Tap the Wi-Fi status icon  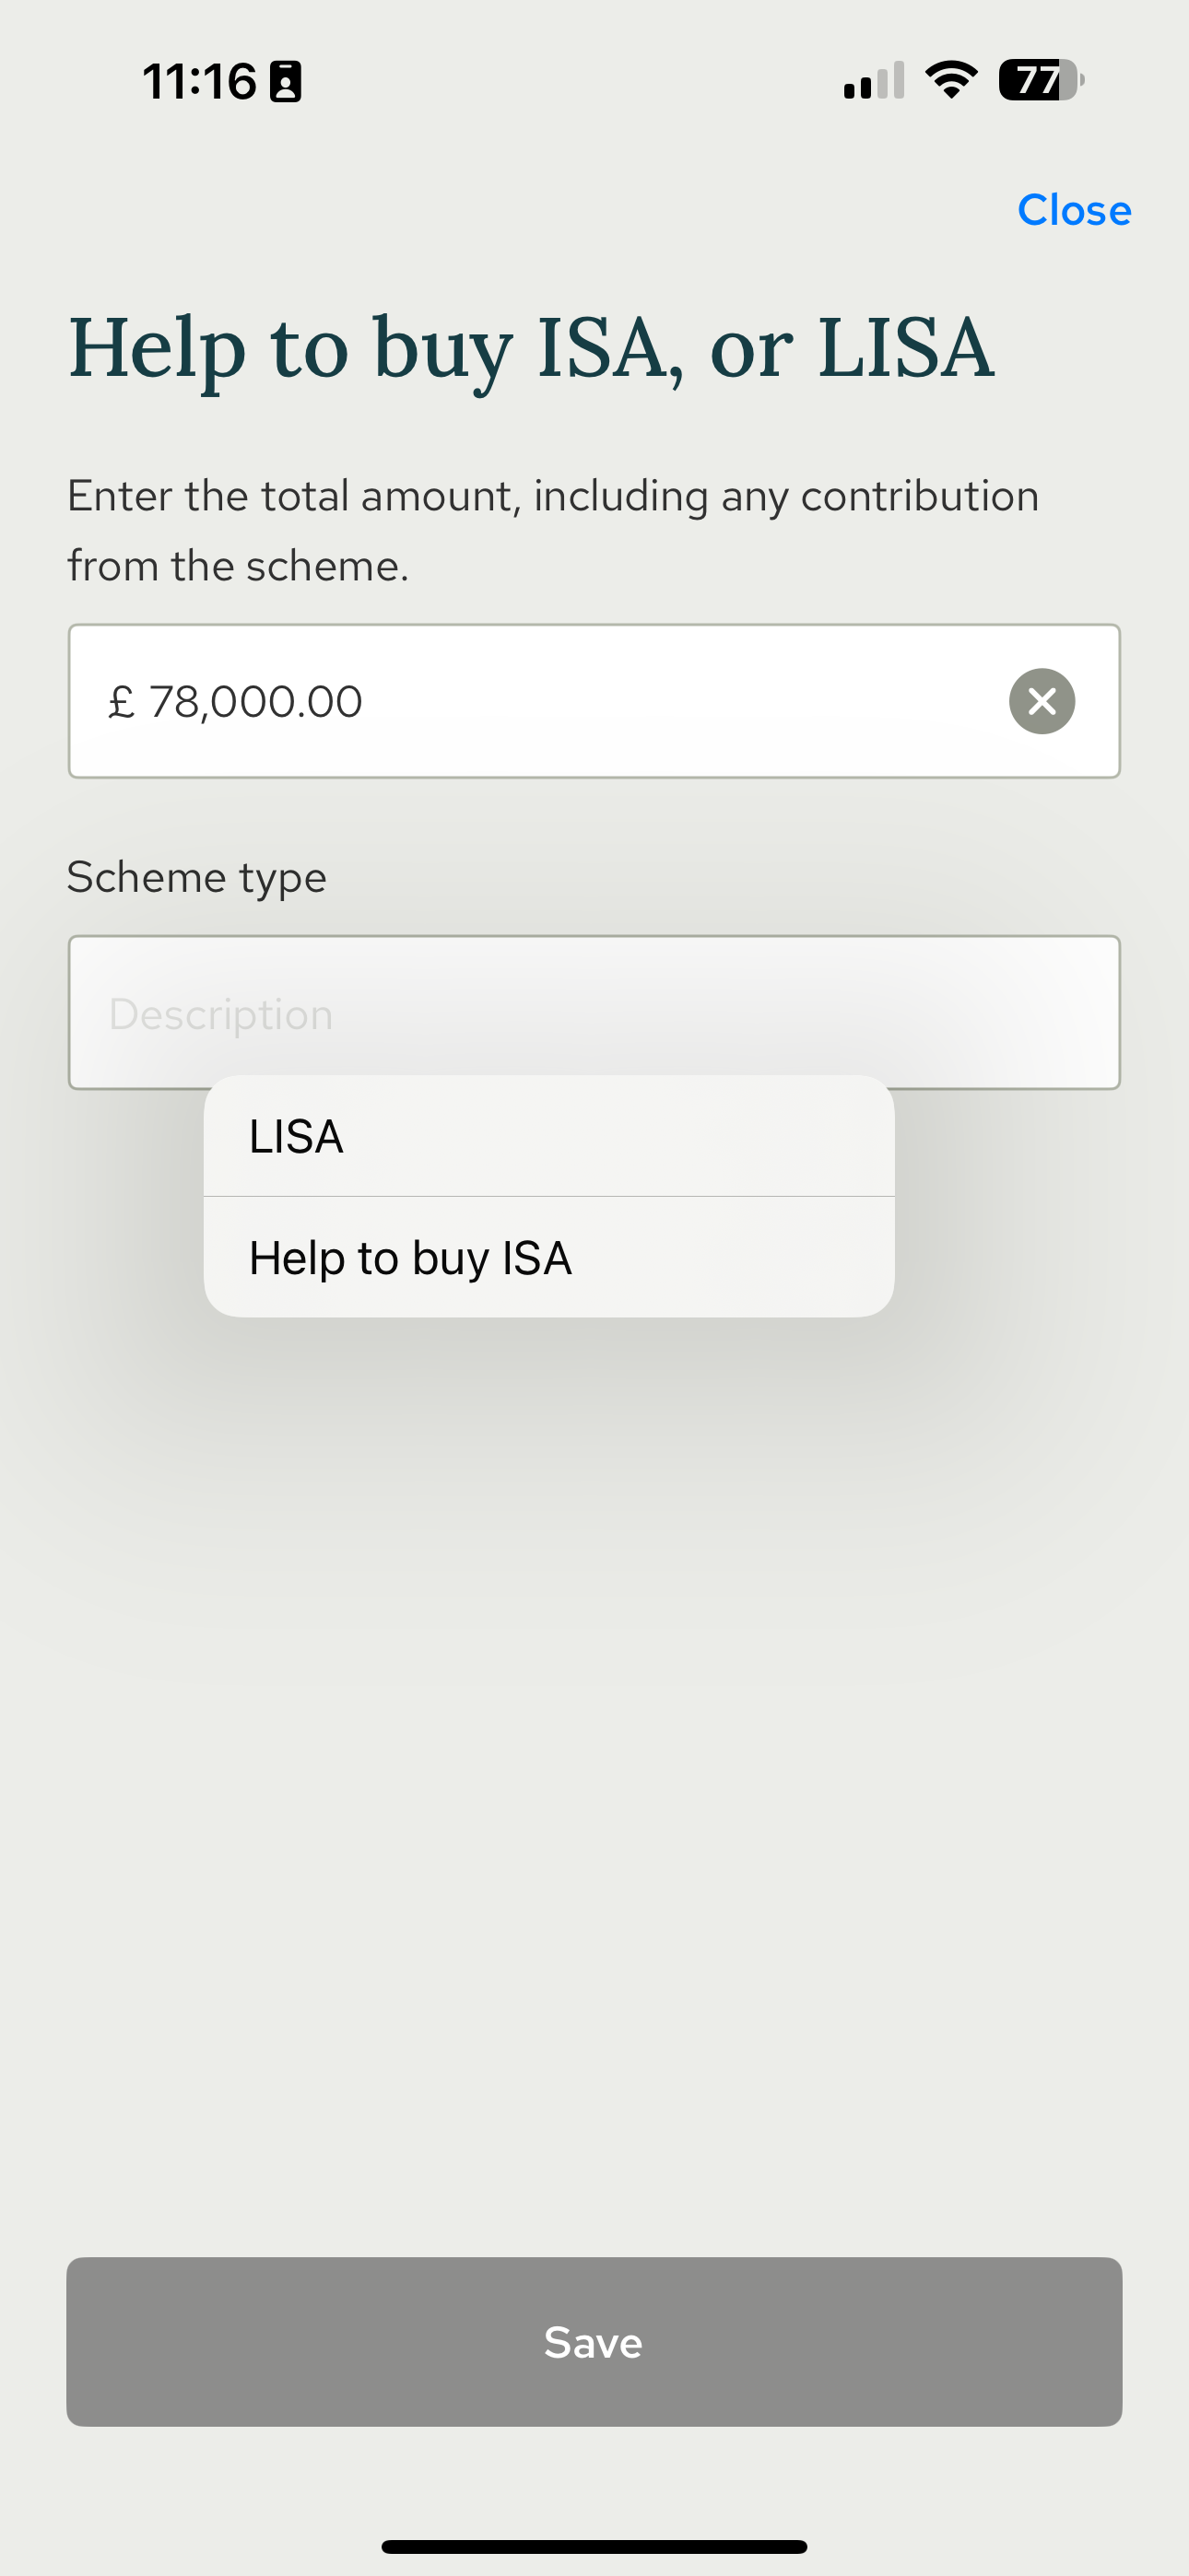pyautogui.click(x=951, y=80)
